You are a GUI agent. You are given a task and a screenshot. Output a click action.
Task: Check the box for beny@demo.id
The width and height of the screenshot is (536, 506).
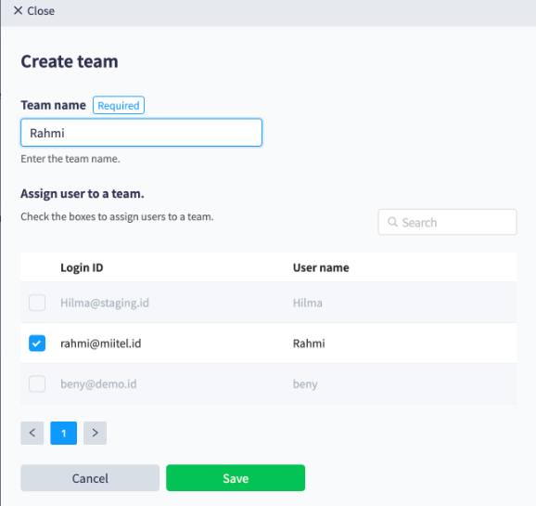[x=37, y=383]
